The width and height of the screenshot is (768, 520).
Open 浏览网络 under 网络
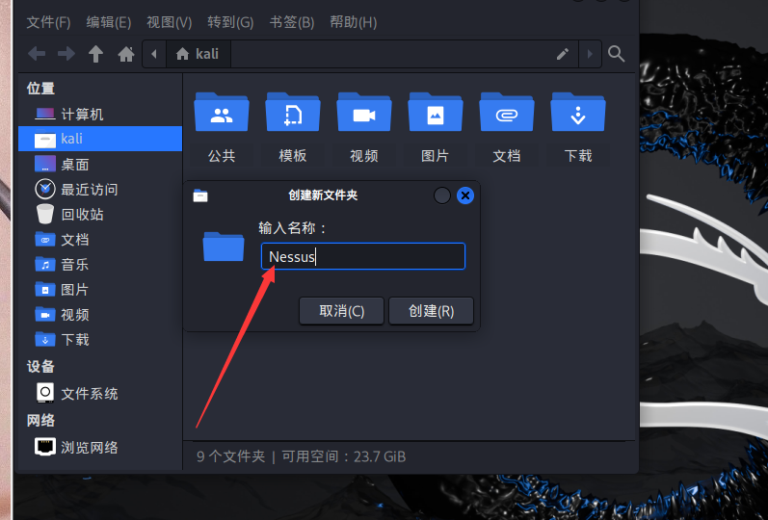(100, 447)
